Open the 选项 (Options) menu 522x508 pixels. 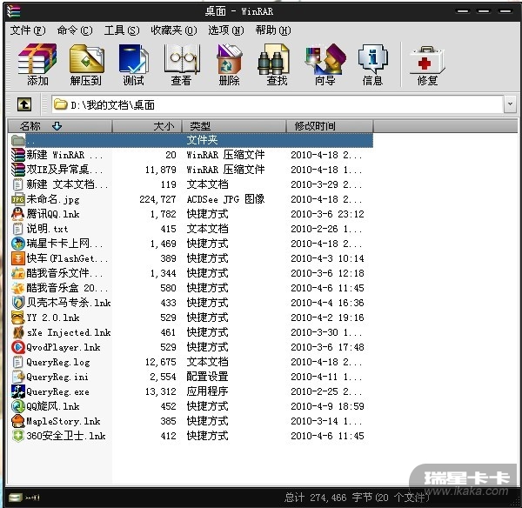coord(225,30)
